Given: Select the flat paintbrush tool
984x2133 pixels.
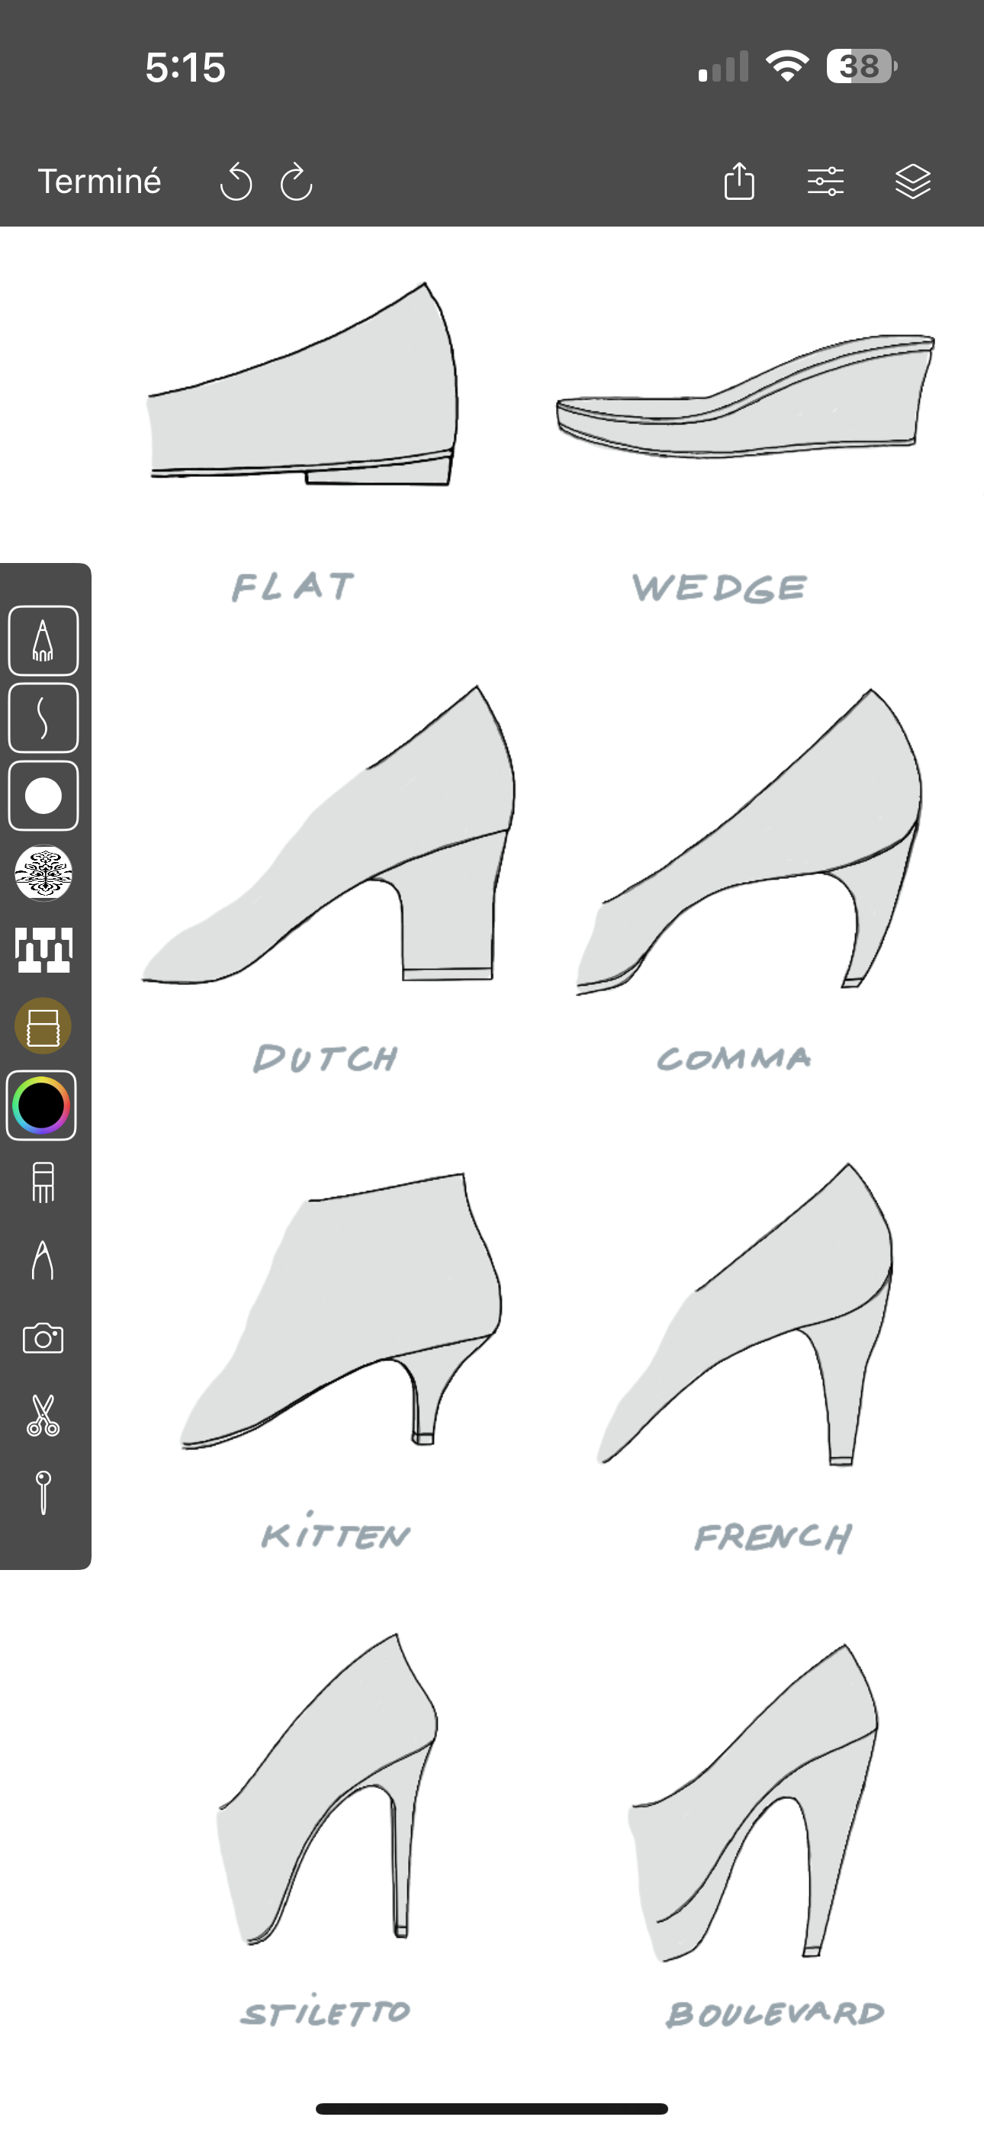Looking at the screenshot, I should click(43, 1182).
